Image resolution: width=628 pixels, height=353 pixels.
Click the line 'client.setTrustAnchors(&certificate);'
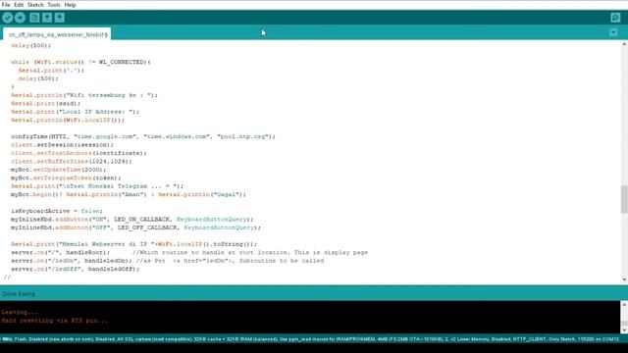78,153
